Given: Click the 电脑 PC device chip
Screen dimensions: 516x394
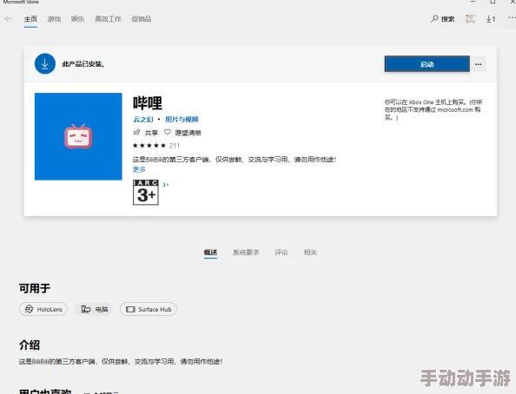Looking at the screenshot, I should (95, 309).
